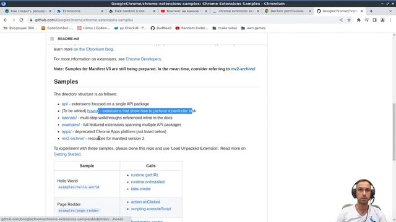The height and width of the screenshot is (222, 396).
Task: Open the media control icon in toolbar
Action: tap(367, 20)
